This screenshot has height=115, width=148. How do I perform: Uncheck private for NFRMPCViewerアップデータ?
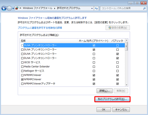pyautogui.click(x=94, y=84)
